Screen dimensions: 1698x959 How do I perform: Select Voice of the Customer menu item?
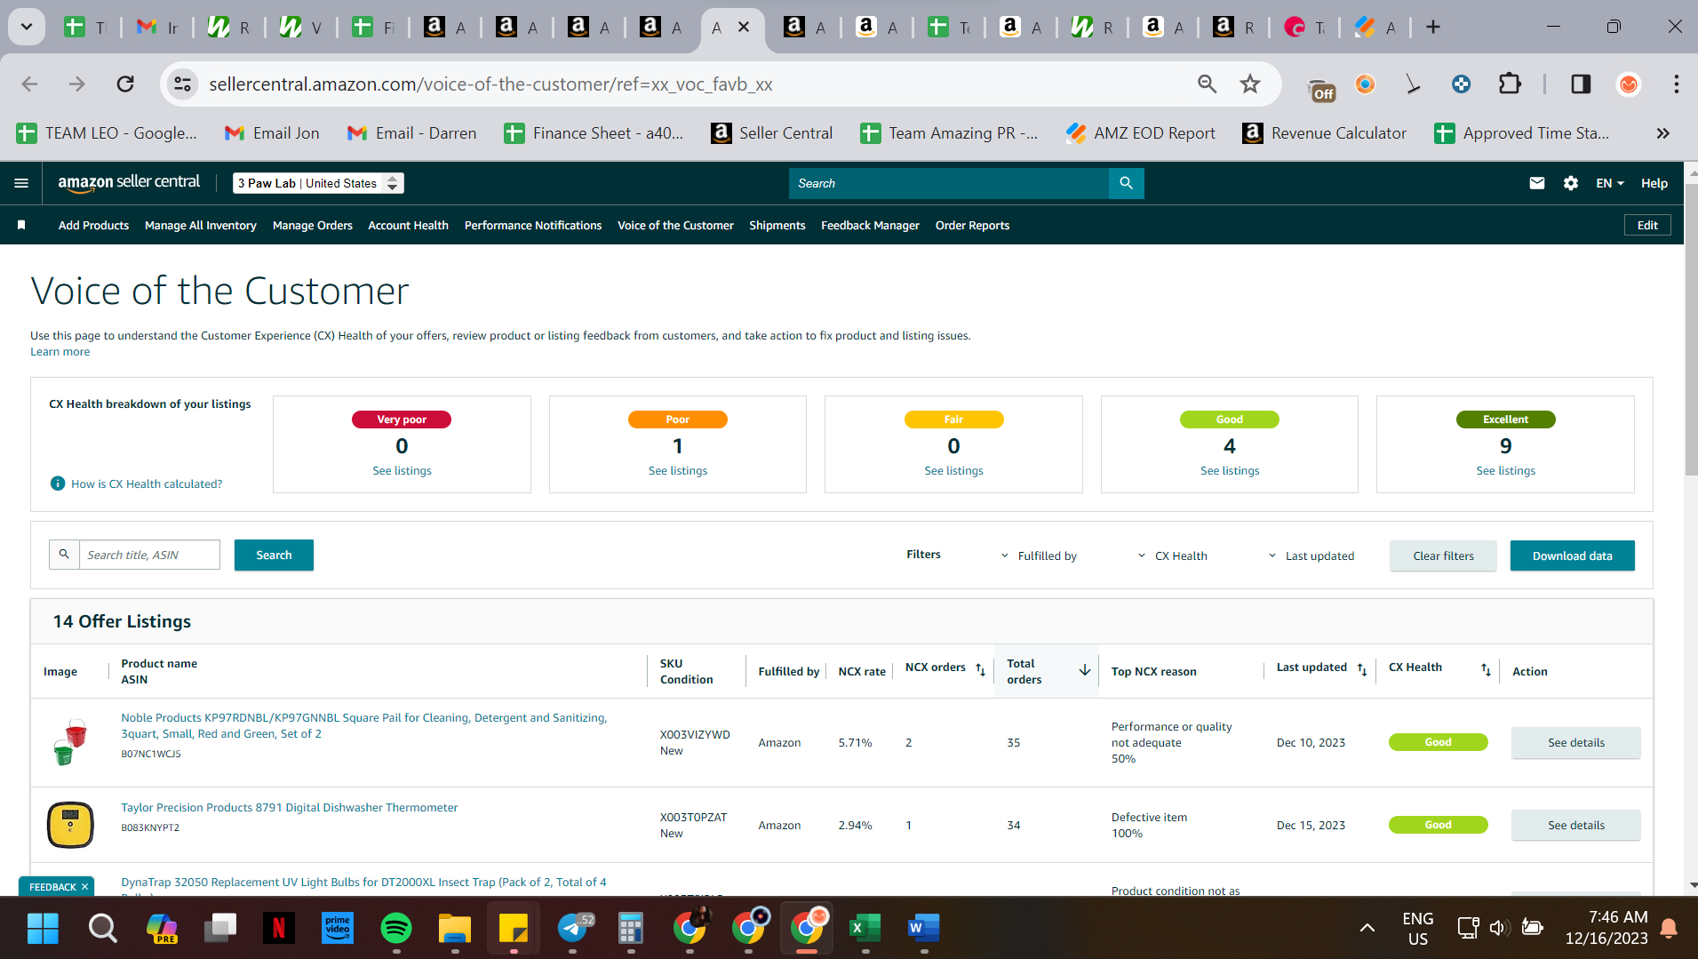click(x=675, y=225)
